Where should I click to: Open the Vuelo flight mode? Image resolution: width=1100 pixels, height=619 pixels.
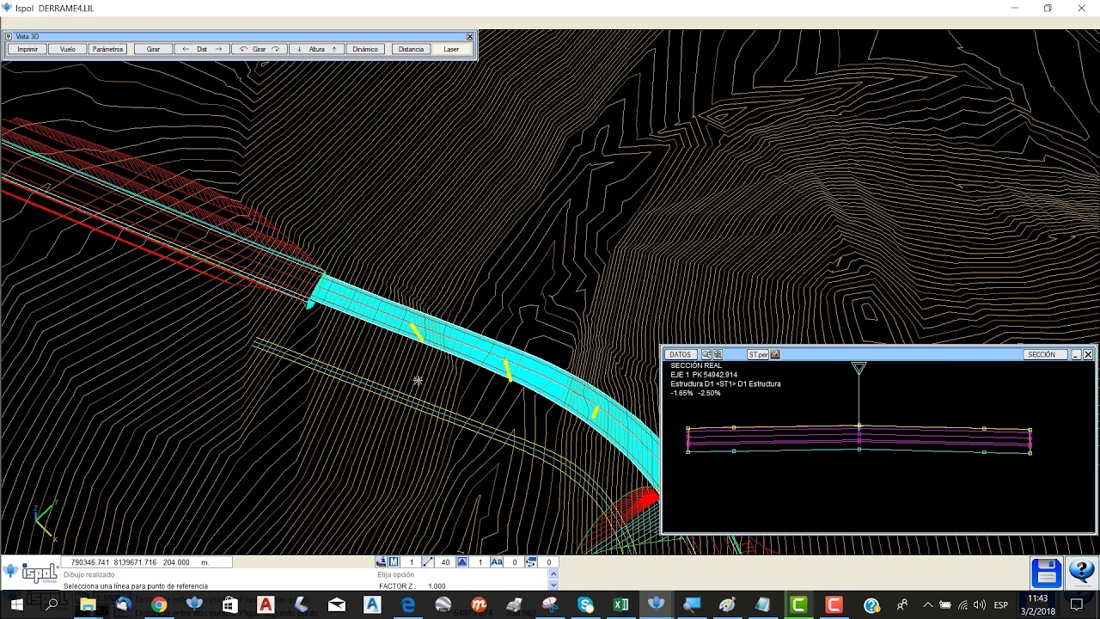point(68,49)
